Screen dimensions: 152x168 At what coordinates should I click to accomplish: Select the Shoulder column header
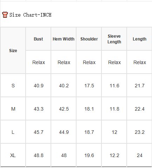[89, 39]
